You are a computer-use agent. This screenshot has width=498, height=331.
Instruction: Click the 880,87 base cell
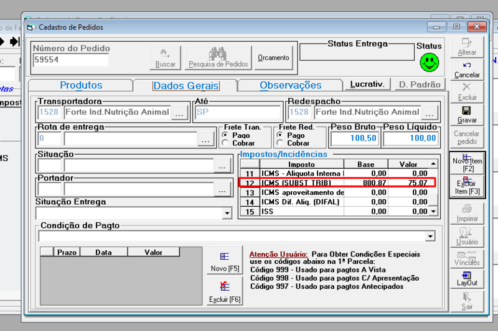click(x=365, y=183)
